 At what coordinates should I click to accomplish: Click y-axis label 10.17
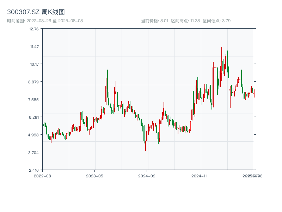34,64
